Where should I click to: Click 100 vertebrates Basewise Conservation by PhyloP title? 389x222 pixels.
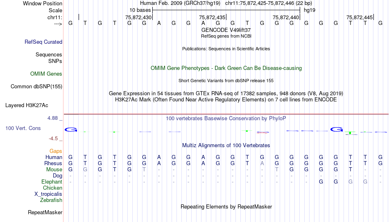coord(226,119)
